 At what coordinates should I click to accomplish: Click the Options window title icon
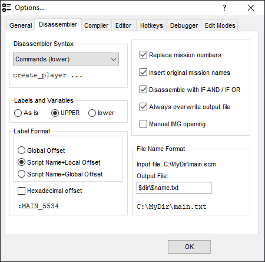click(x=6, y=8)
